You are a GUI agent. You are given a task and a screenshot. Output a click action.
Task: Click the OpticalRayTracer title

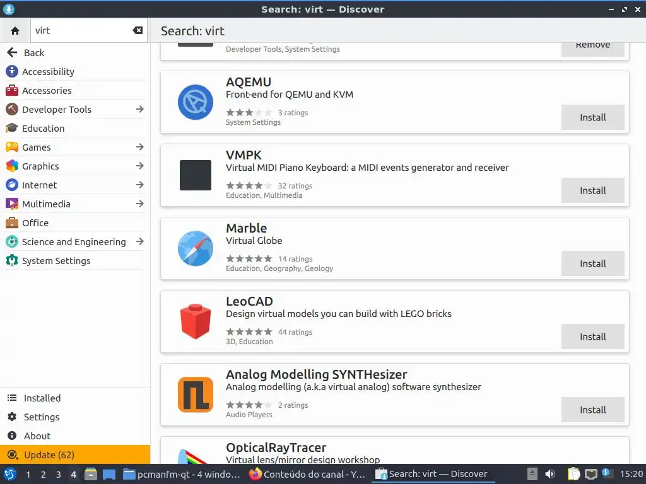click(276, 447)
